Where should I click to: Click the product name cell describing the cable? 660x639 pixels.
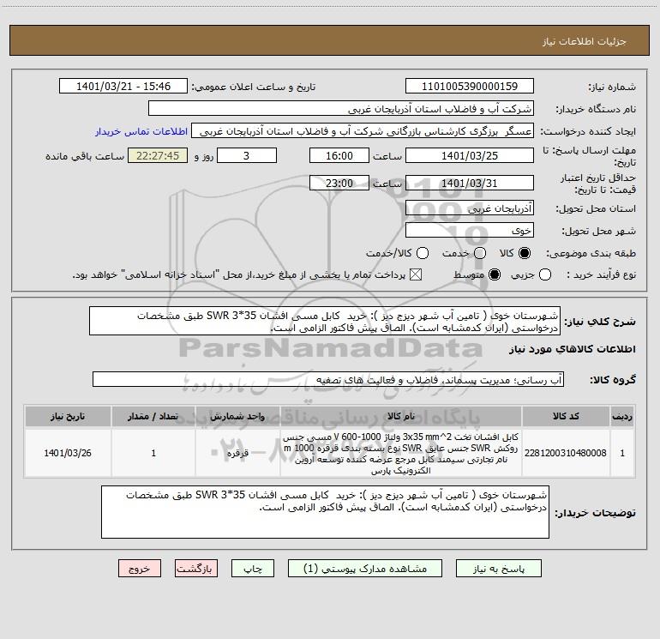pyautogui.click(x=401, y=453)
